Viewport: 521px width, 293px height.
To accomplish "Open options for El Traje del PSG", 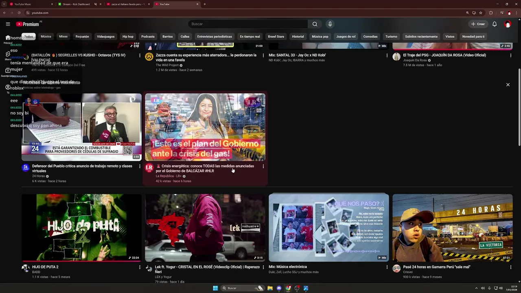I will pyautogui.click(x=511, y=55).
